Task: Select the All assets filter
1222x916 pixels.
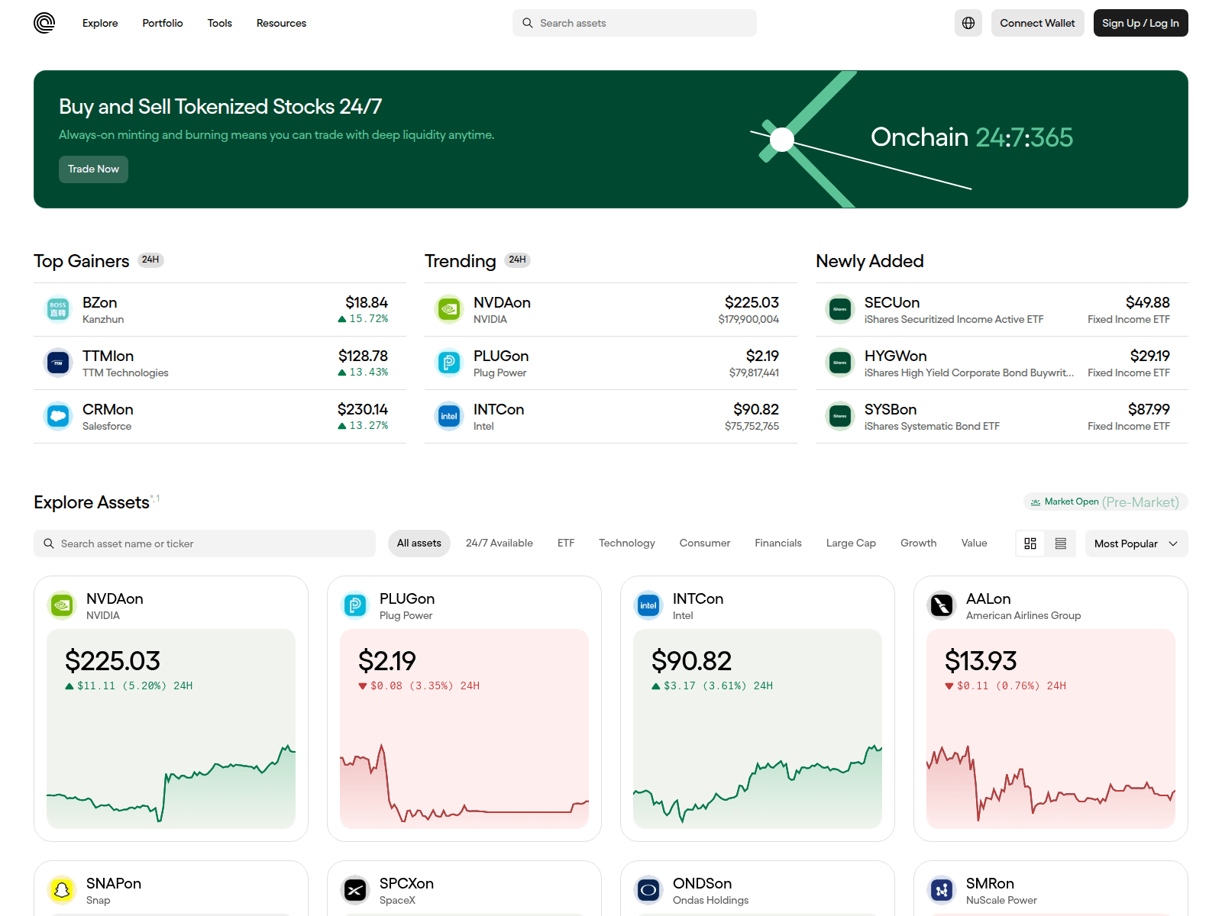Action: coord(419,543)
